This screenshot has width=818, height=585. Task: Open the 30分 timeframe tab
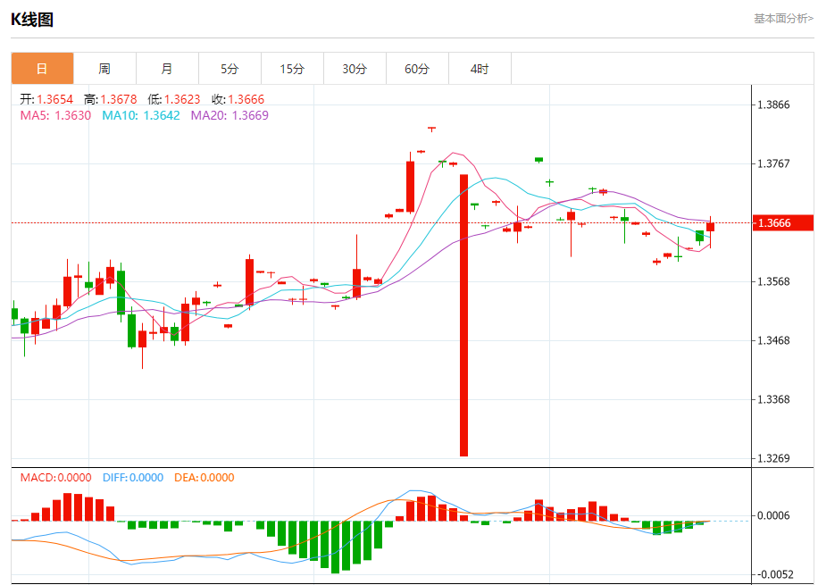[x=355, y=69]
